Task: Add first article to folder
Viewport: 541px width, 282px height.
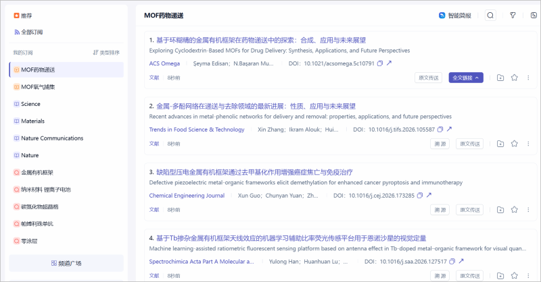Action: (x=500, y=78)
